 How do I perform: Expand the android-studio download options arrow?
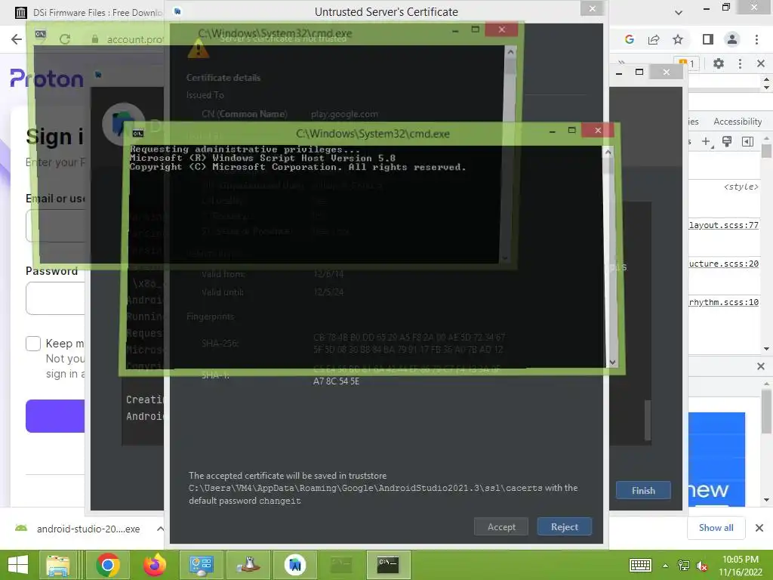point(160,529)
